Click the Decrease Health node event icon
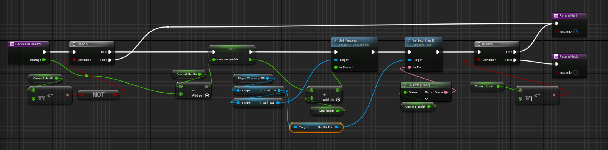Screen dimensions: 608x150 pos(12,44)
